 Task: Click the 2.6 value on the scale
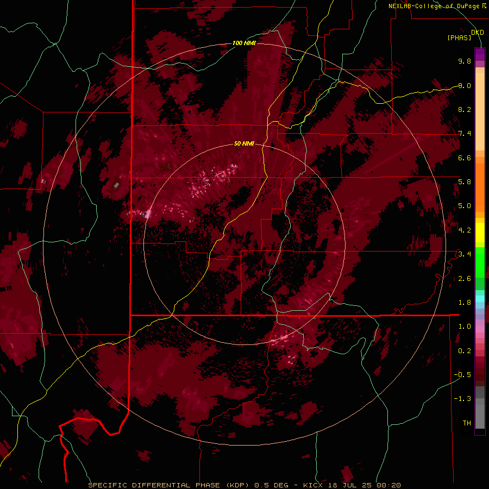point(465,279)
